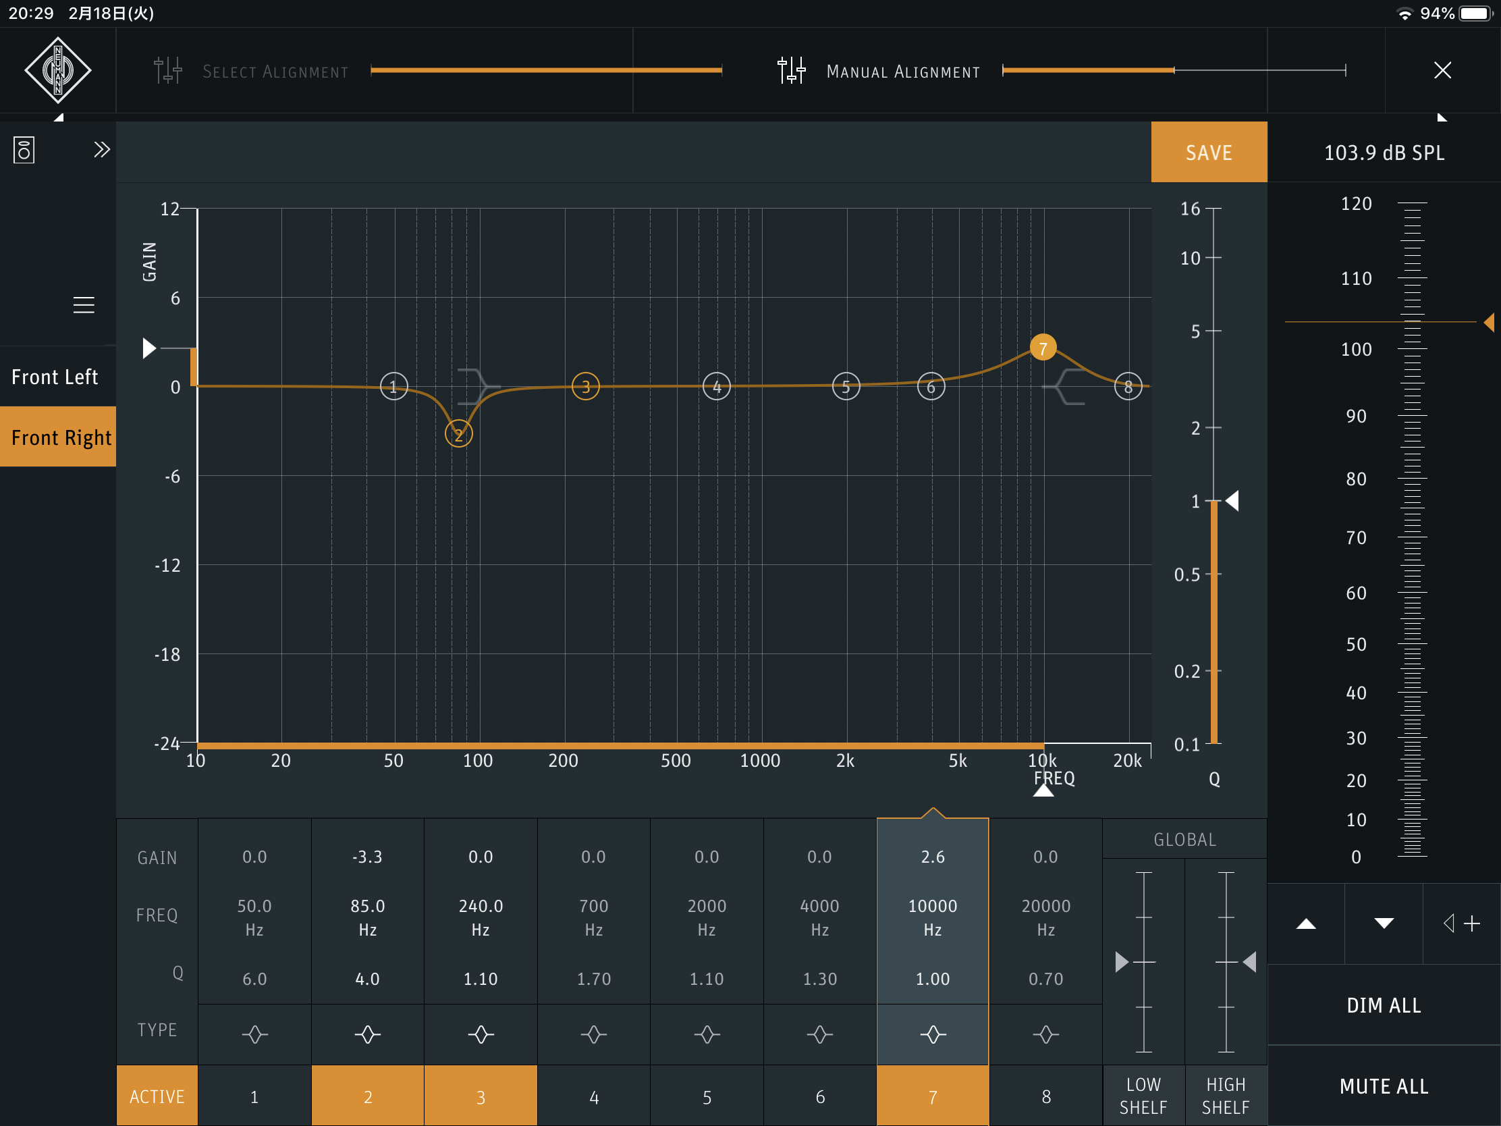The height and width of the screenshot is (1126, 1501).
Task: Change filter type icon for band 6
Action: click(820, 1034)
